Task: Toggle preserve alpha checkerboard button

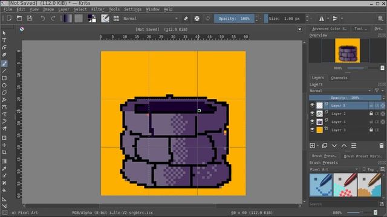Action: click(197, 19)
